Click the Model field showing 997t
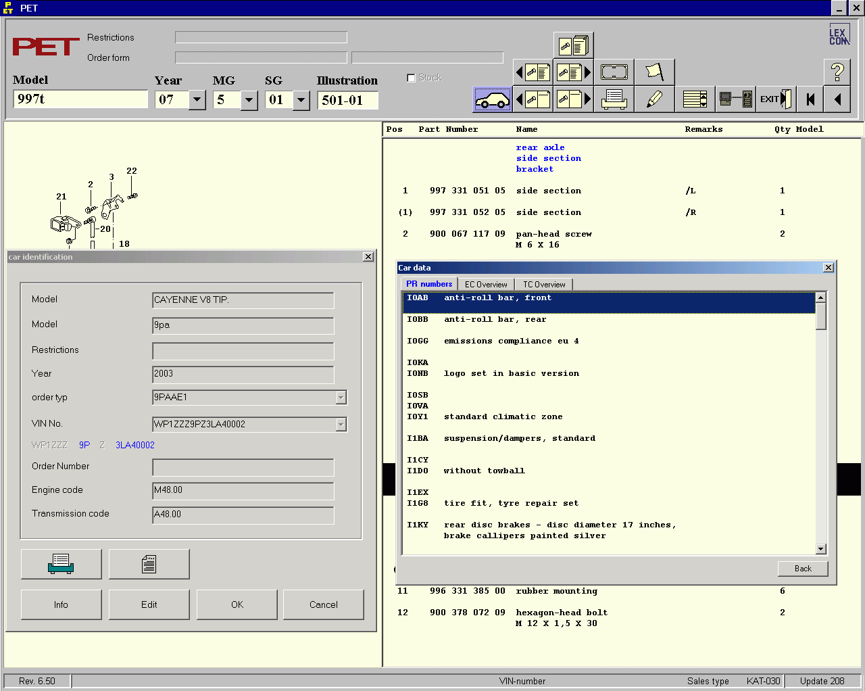Image resolution: width=865 pixels, height=691 pixels. 80,99
